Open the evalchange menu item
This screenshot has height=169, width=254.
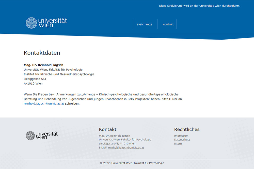coord(144,24)
